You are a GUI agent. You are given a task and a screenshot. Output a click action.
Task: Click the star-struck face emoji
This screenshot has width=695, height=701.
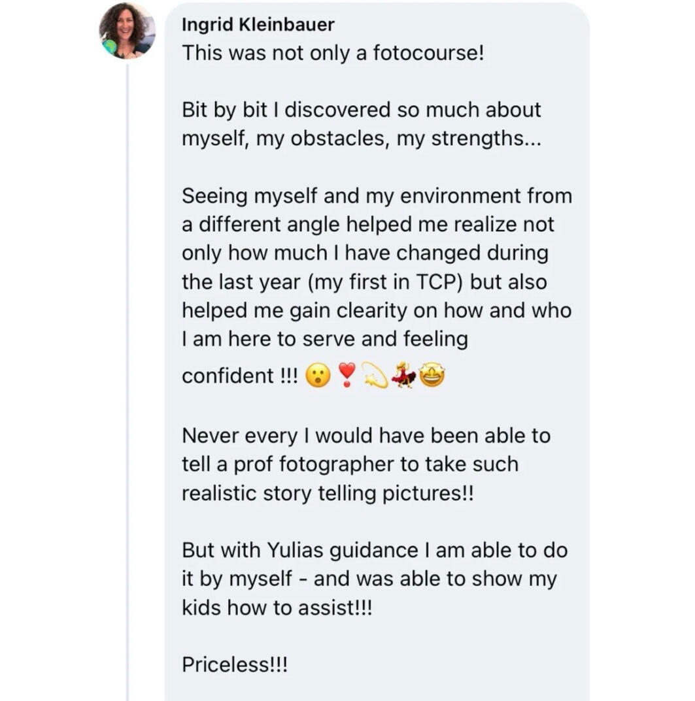pos(432,374)
